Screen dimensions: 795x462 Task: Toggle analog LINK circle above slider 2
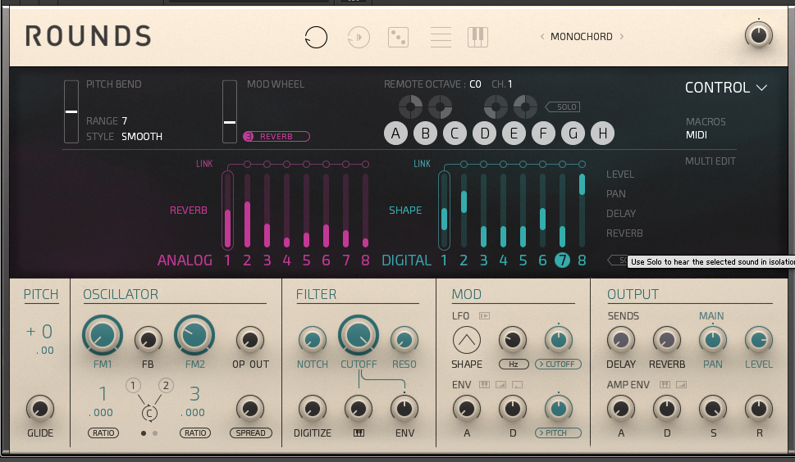(247, 164)
